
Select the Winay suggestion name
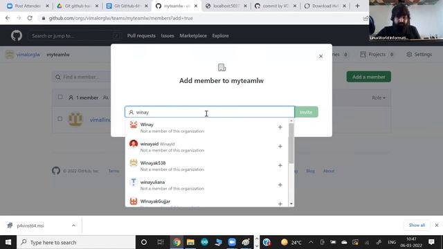pyautogui.click(x=147, y=124)
